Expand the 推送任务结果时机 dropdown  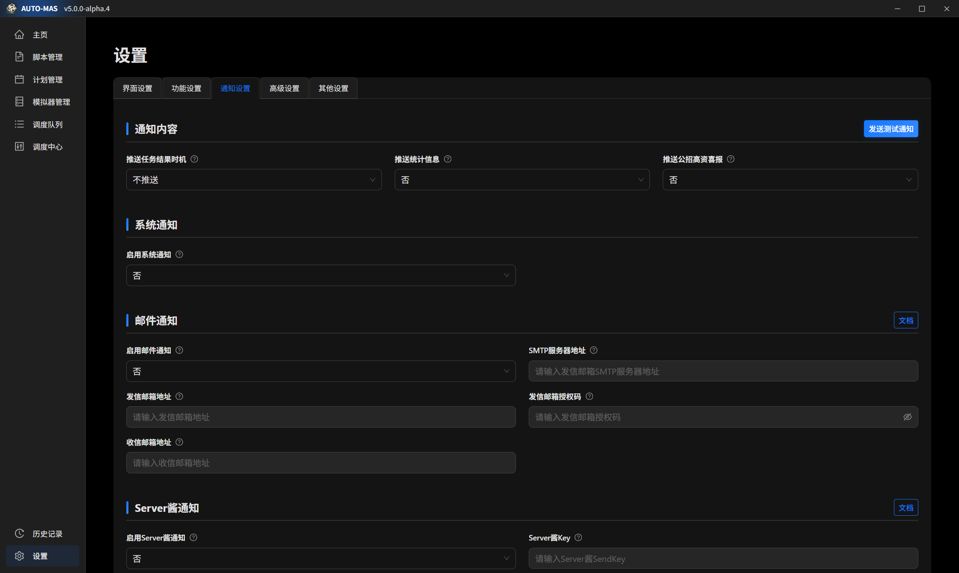(253, 180)
